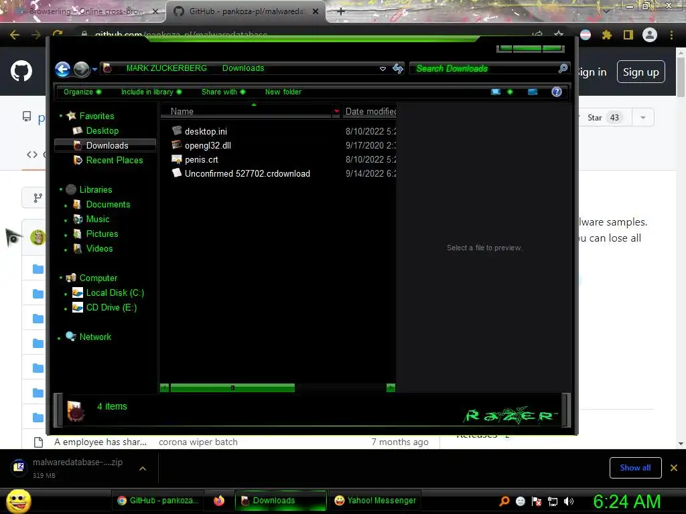This screenshot has height=514, width=686.
Task: Click the crdownload file icon
Action: point(177,173)
